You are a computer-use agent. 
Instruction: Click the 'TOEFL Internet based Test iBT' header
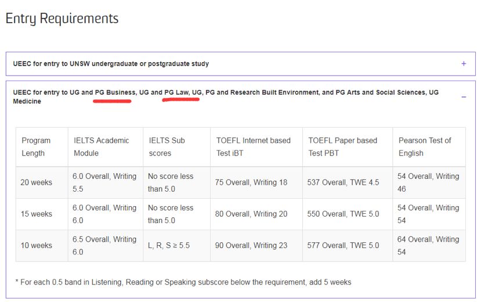point(256,147)
